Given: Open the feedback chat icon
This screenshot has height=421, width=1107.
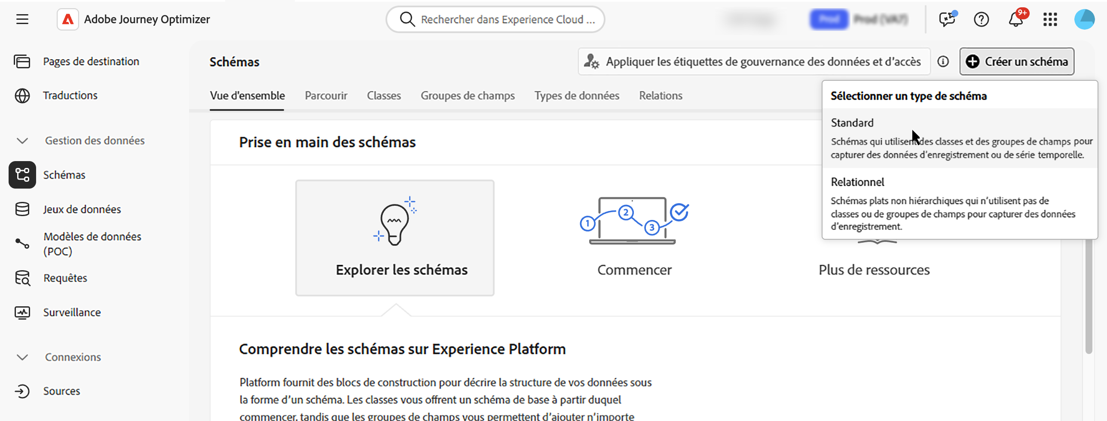Looking at the screenshot, I should 947,19.
